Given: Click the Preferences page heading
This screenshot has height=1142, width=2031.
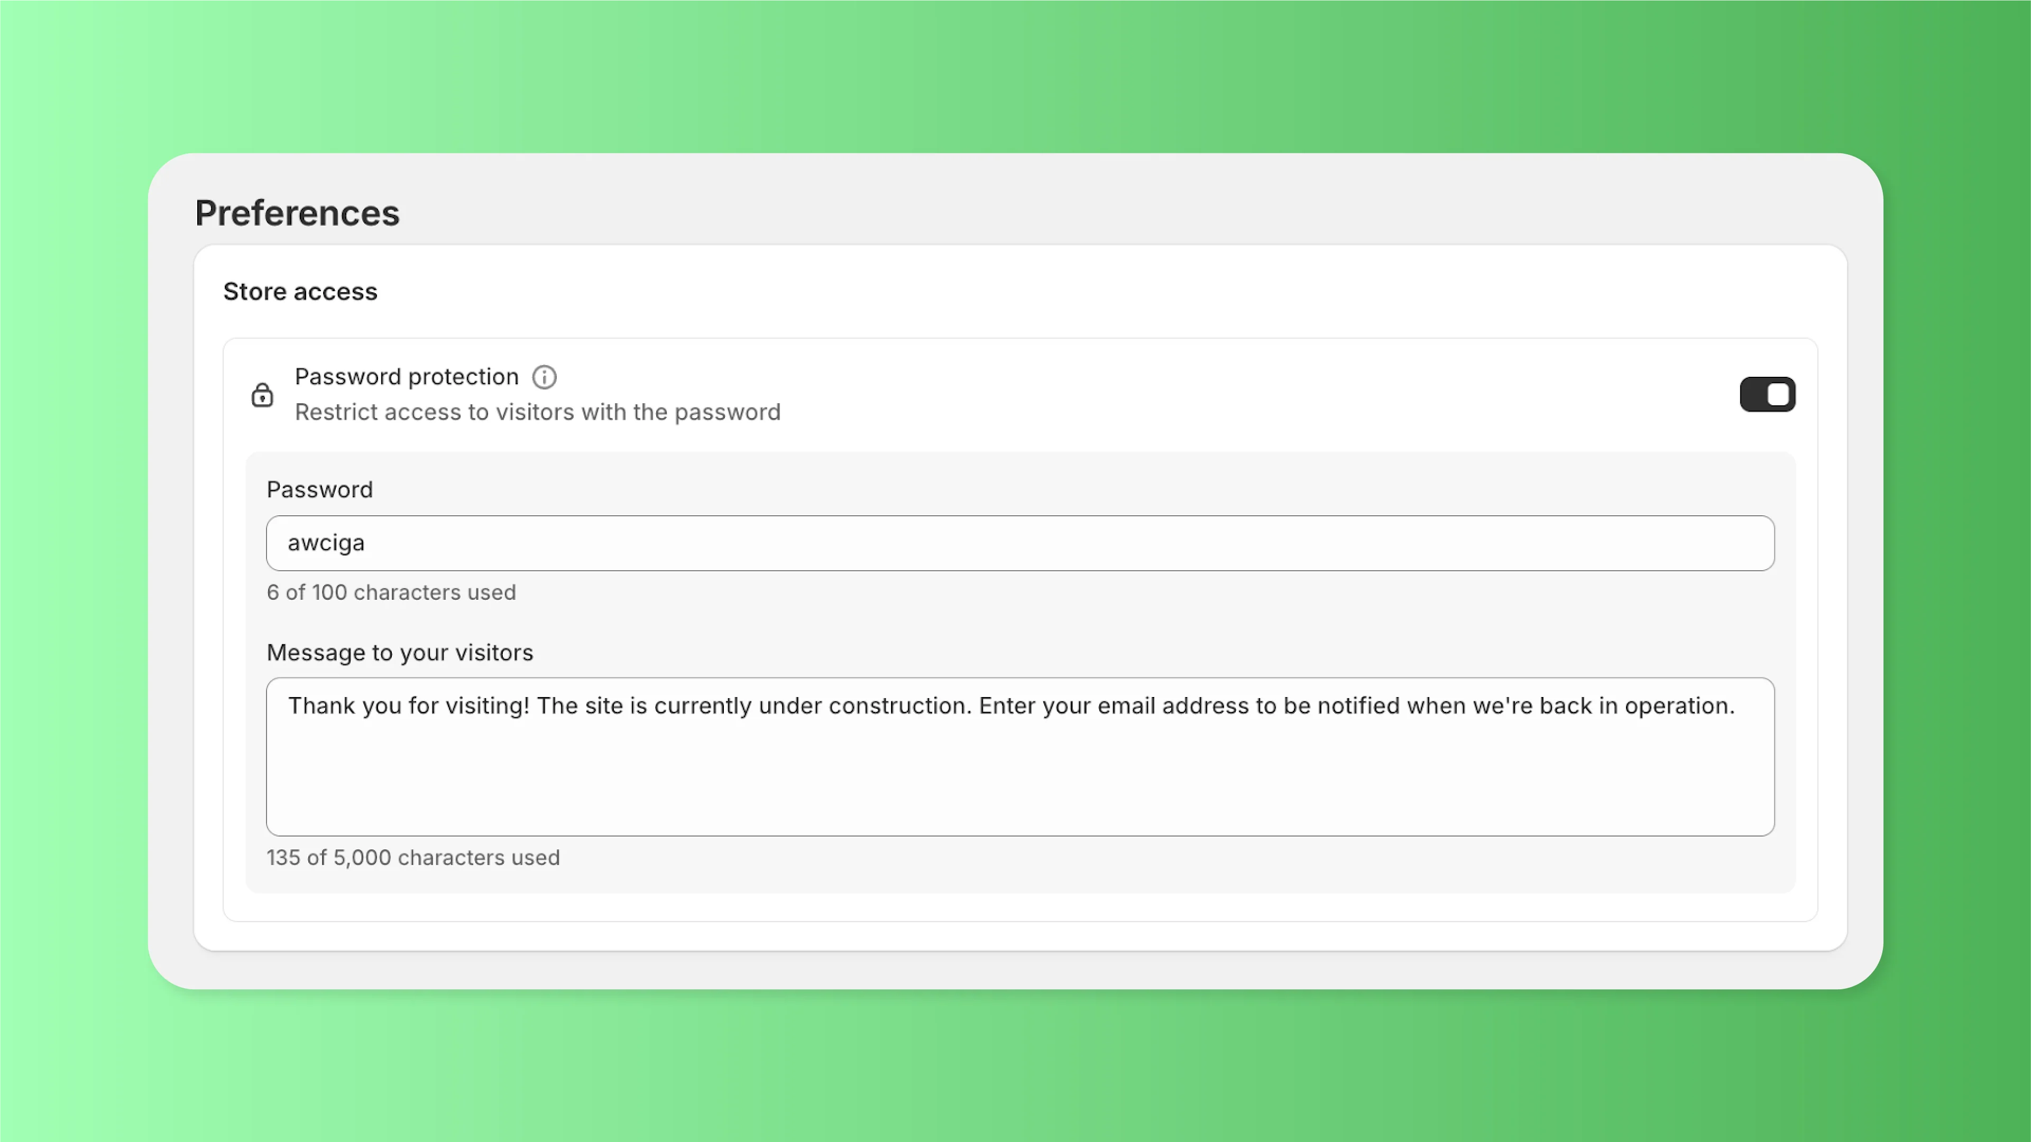Looking at the screenshot, I should click(297, 212).
